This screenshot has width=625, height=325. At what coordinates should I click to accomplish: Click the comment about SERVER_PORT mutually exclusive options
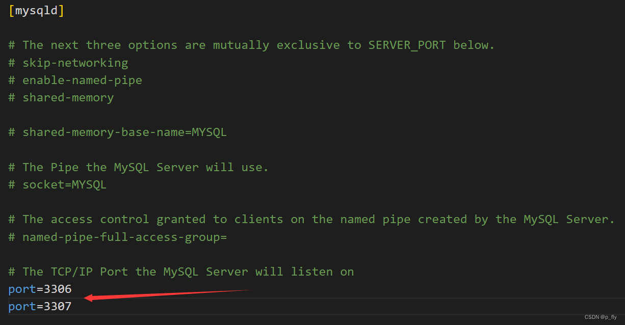point(251,45)
